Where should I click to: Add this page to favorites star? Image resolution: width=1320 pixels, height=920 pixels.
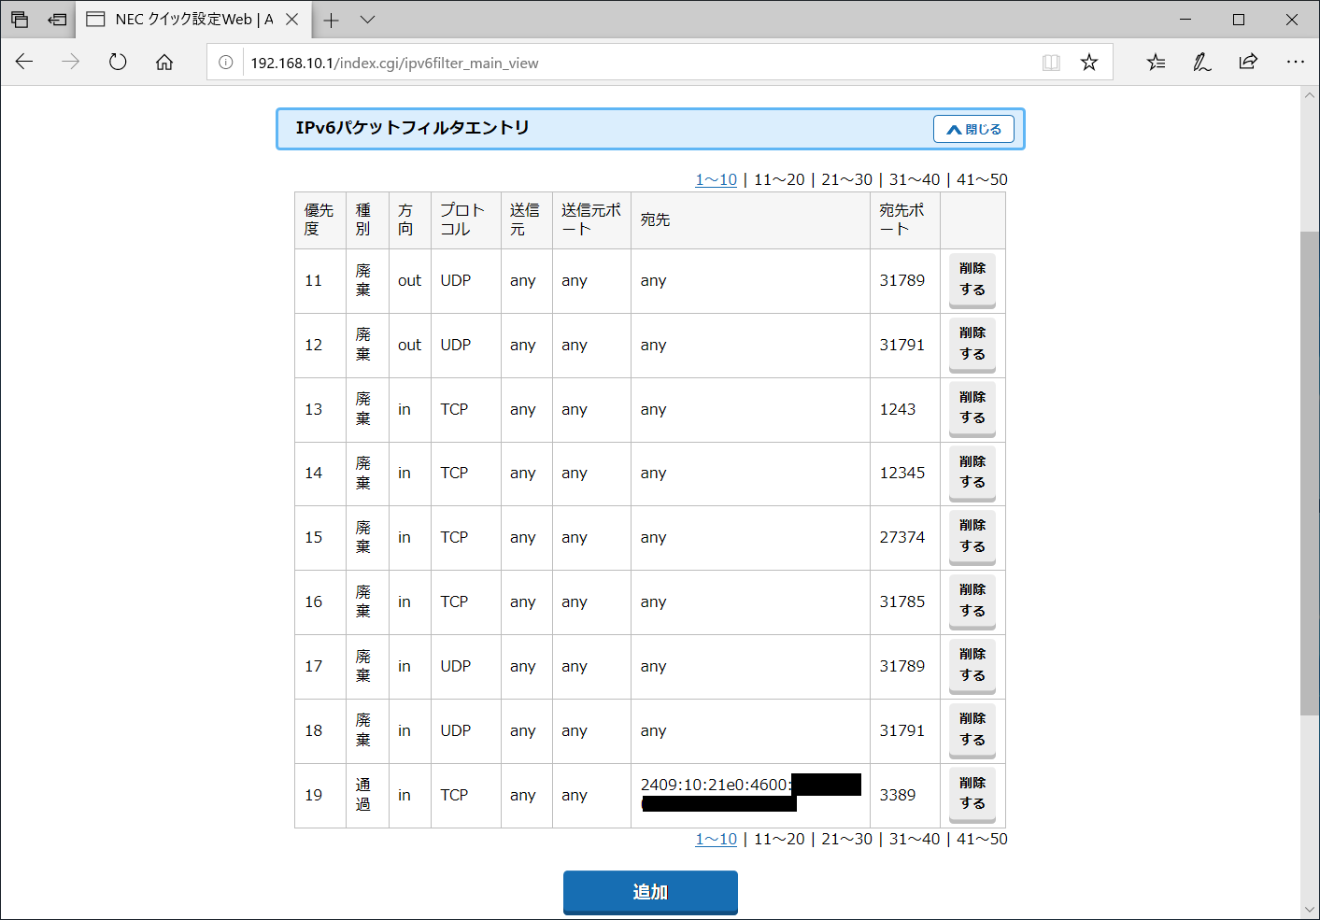coord(1089,63)
